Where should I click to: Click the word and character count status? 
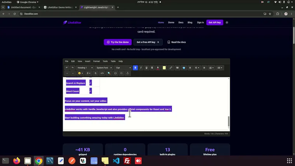click(x=216, y=134)
